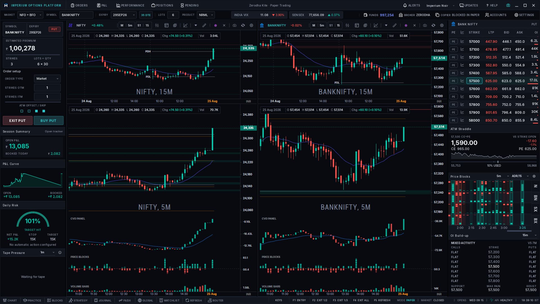Toggle the PUT option type badge
The height and width of the screenshot is (304, 540).
tap(54, 29)
